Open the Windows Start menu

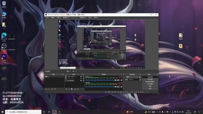[x=3, y=112]
